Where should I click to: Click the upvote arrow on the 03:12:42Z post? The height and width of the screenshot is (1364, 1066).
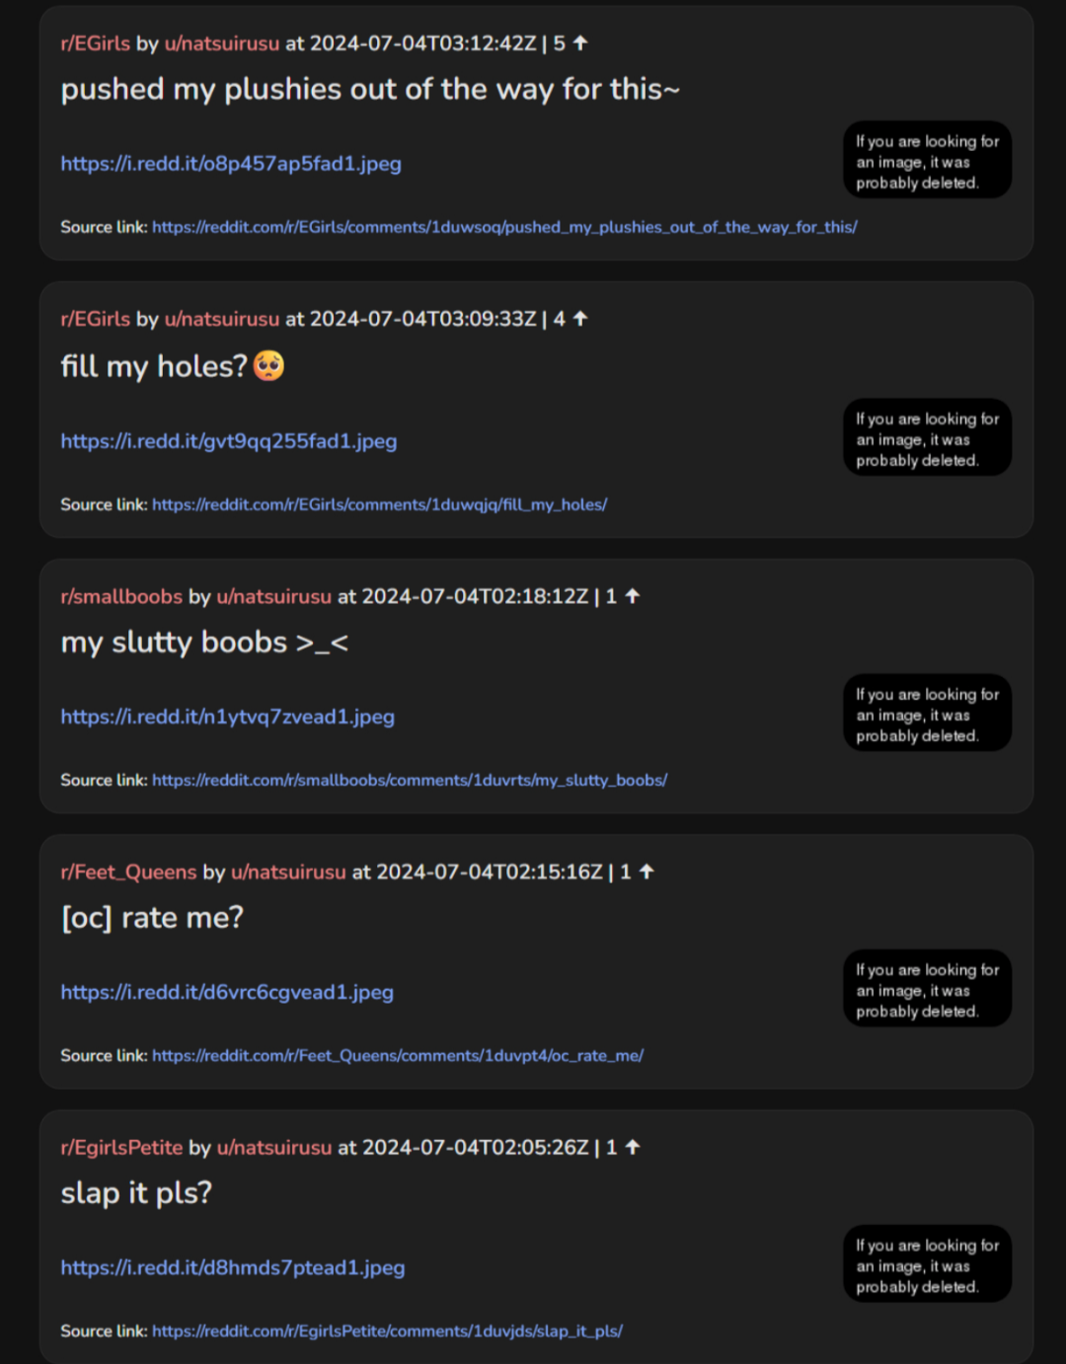point(580,42)
